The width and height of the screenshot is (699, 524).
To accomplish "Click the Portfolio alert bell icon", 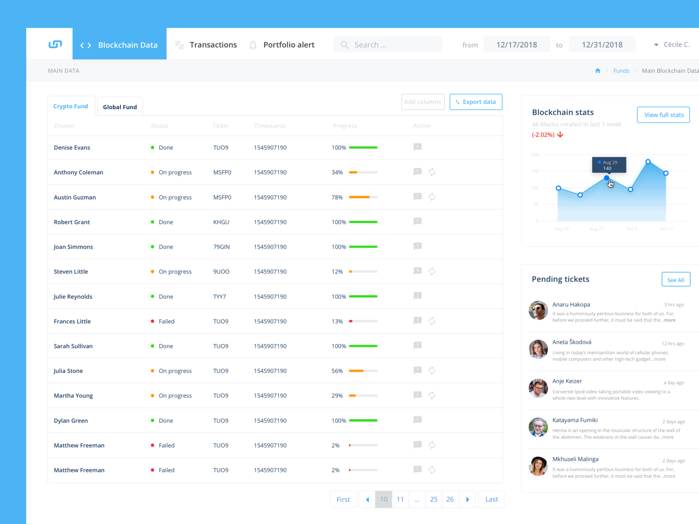I will [253, 44].
